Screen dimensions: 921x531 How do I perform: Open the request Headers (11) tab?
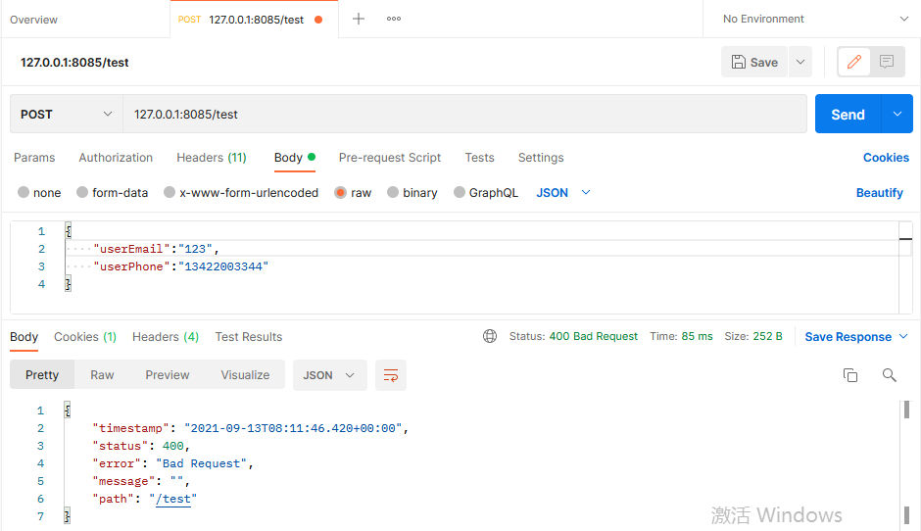(x=212, y=158)
